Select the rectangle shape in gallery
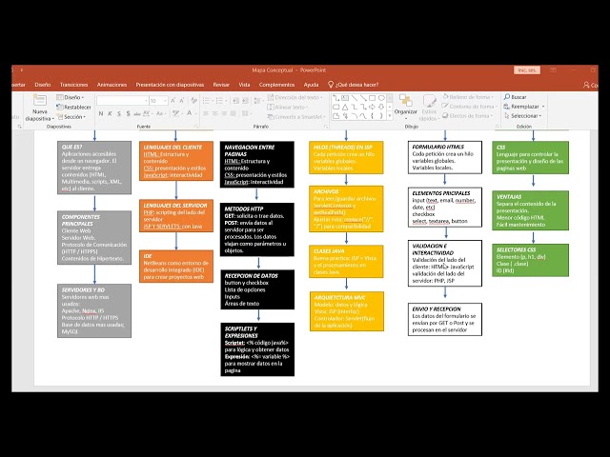 (373, 98)
